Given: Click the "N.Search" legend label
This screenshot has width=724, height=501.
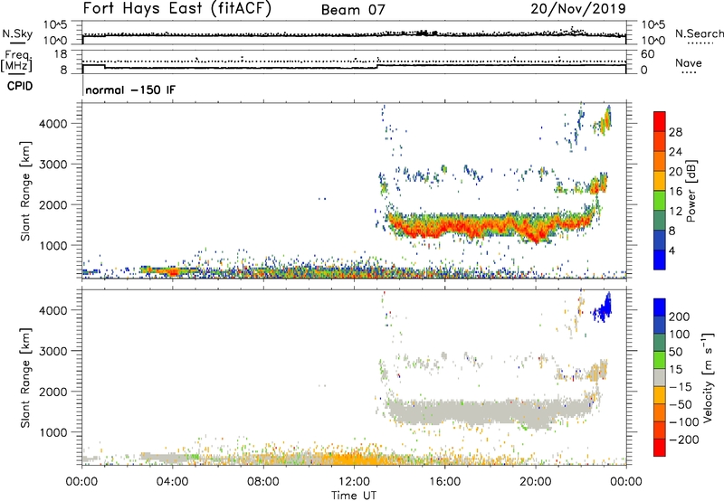Looking at the screenshot, I should 699,33.
